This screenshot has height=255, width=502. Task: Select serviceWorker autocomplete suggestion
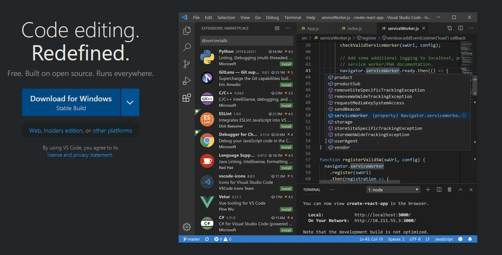tap(398, 116)
